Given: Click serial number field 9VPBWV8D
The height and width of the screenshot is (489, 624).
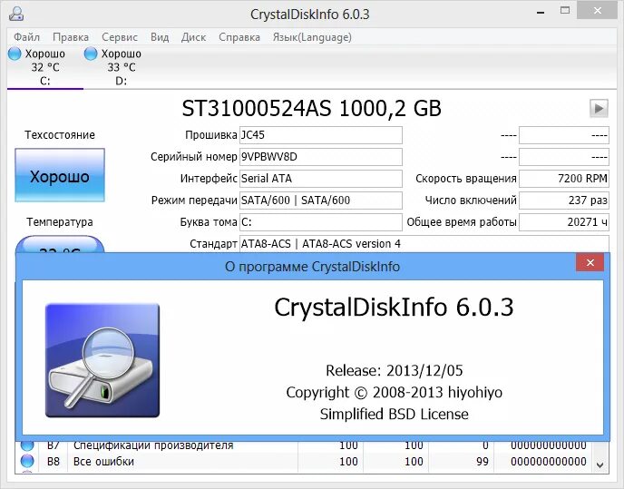Looking at the screenshot, I should 321,157.
